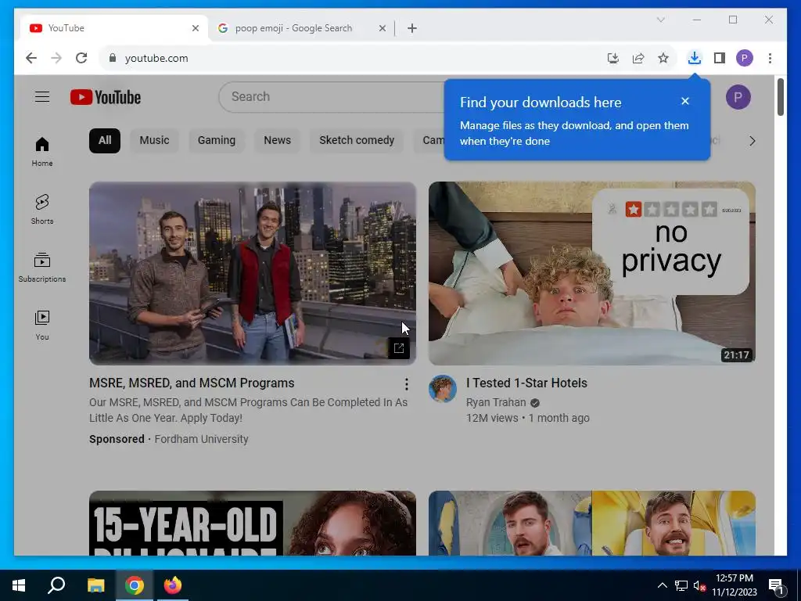
Task: Open Shorts in the sidebar
Action: click(x=42, y=210)
